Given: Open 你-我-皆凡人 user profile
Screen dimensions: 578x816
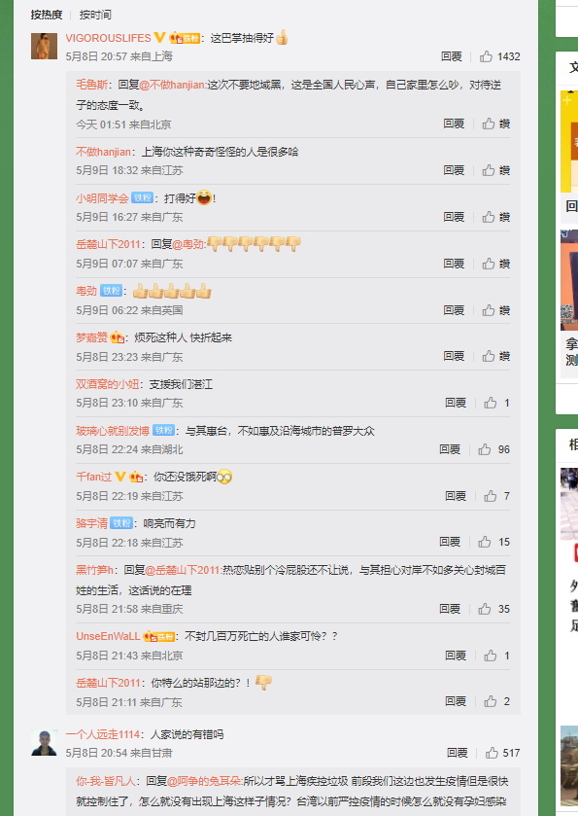Looking at the screenshot, I should tap(106, 781).
